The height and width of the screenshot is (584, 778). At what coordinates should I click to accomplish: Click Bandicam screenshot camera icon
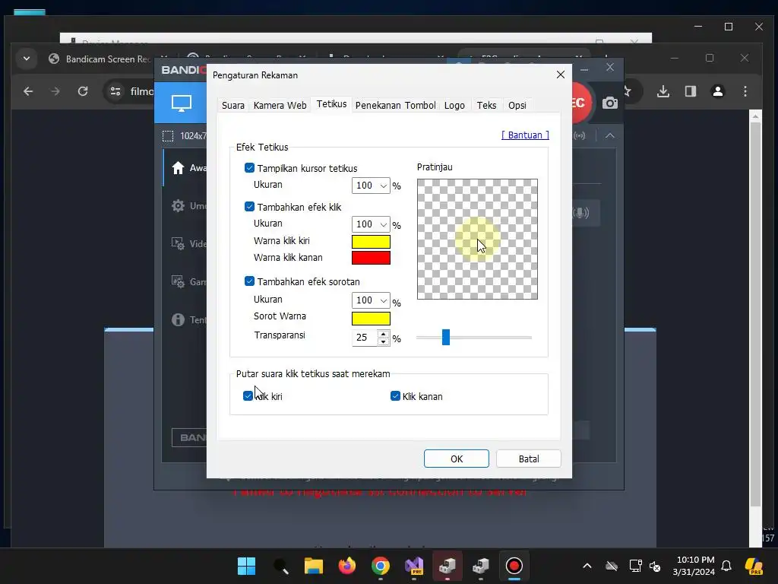pyautogui.click(x=610, y=103)
